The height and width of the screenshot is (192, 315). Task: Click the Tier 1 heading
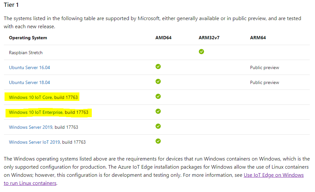(x=11, y=5)
